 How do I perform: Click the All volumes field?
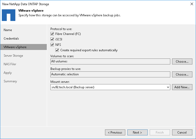(110, 62)
